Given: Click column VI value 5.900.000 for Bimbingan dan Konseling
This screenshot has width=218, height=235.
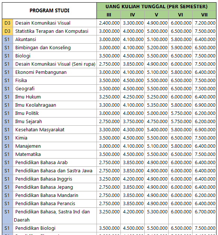Looking at the screenshot, I should (x=181, y=48).
